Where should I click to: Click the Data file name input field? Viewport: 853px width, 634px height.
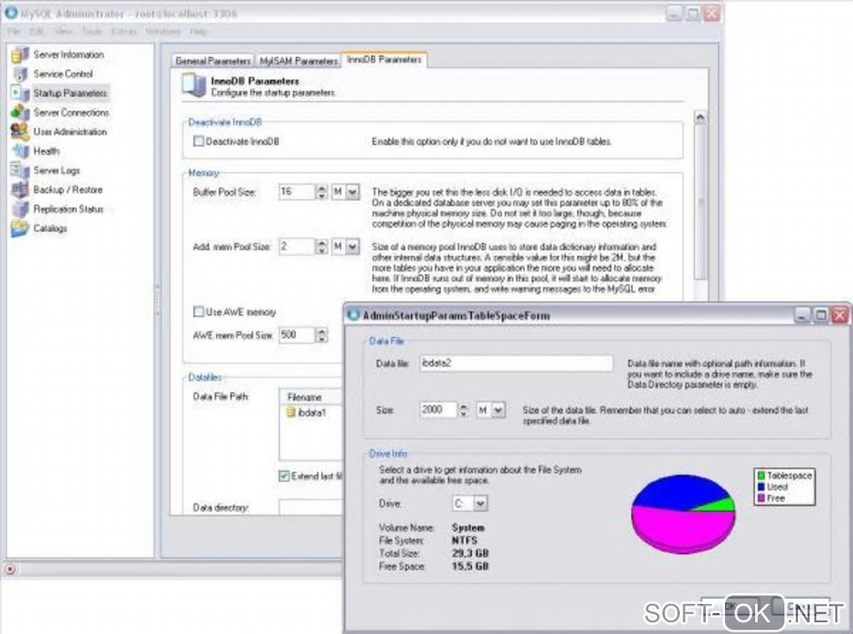click(x=516, y=363)
